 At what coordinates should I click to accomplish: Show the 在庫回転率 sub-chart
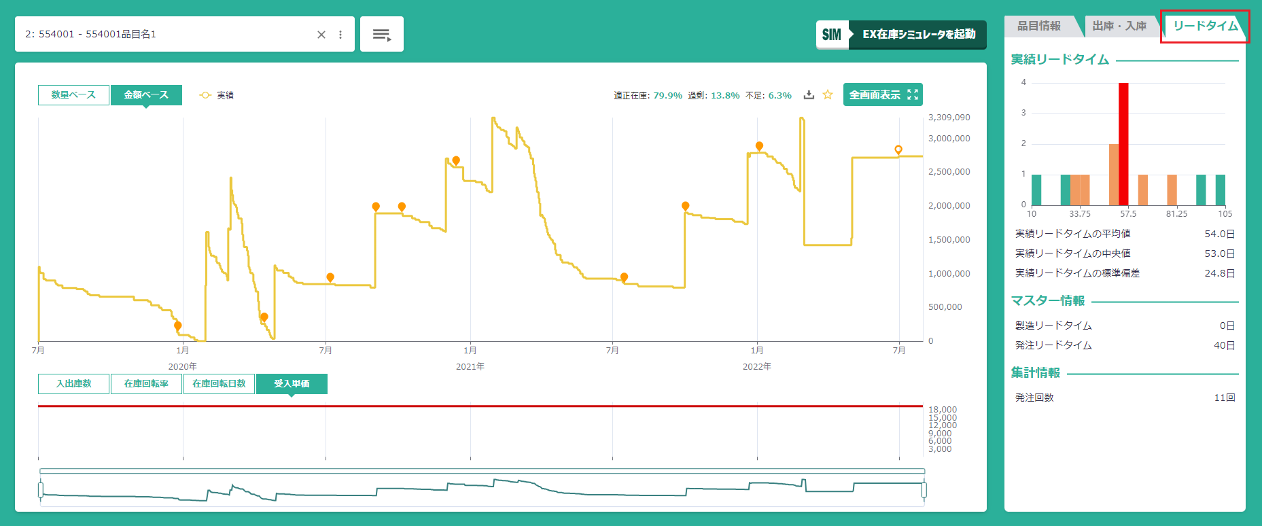(146, 384)
